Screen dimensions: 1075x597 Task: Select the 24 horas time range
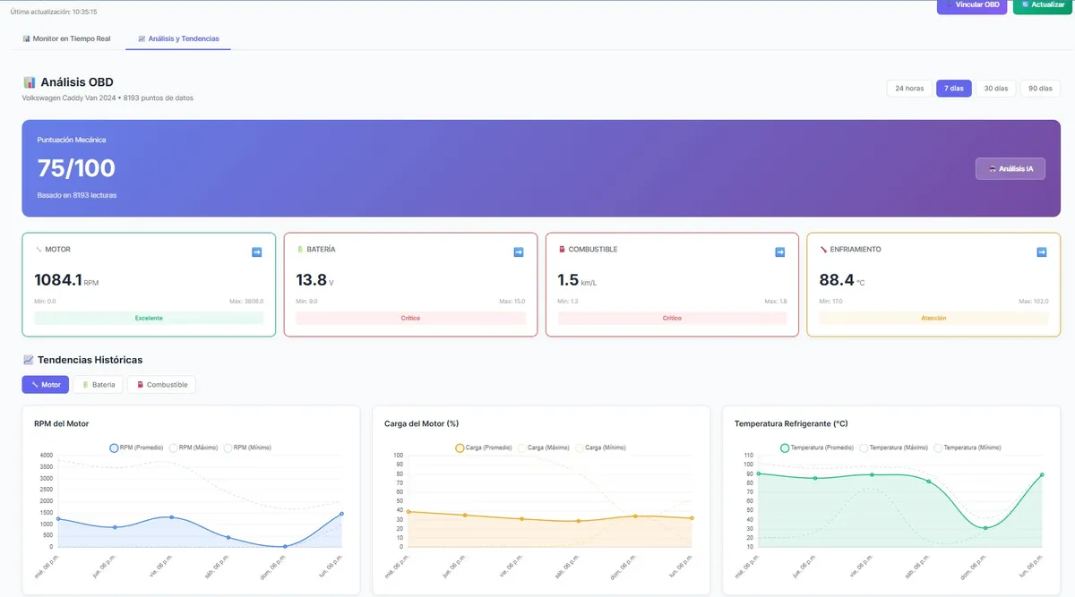[x=909, y=88]
